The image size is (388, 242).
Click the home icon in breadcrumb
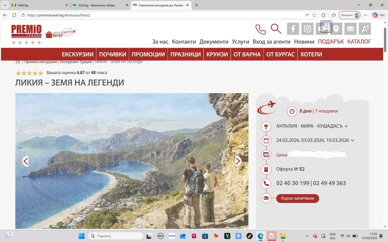(x=18, y=62)
